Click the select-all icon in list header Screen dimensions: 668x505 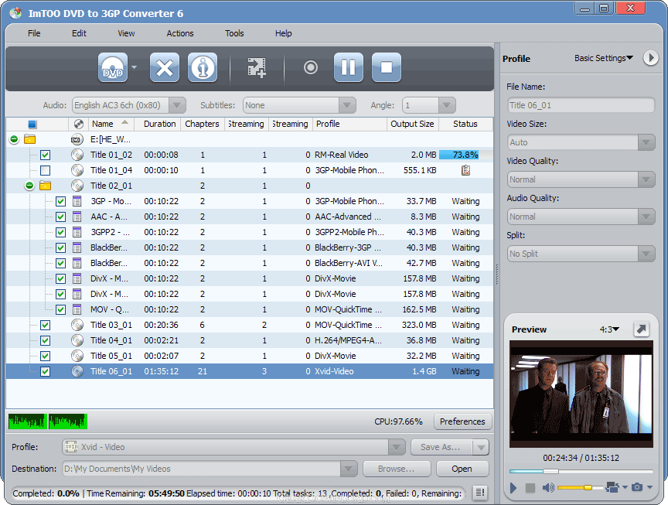[x=32, y=124]
